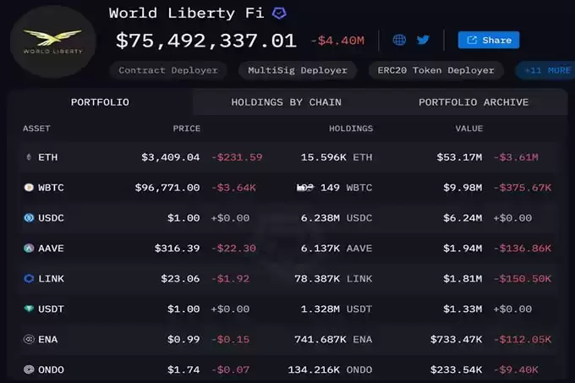
Task: Click the 134.216K ONDO holdings cell
Action: pos(330,369)
